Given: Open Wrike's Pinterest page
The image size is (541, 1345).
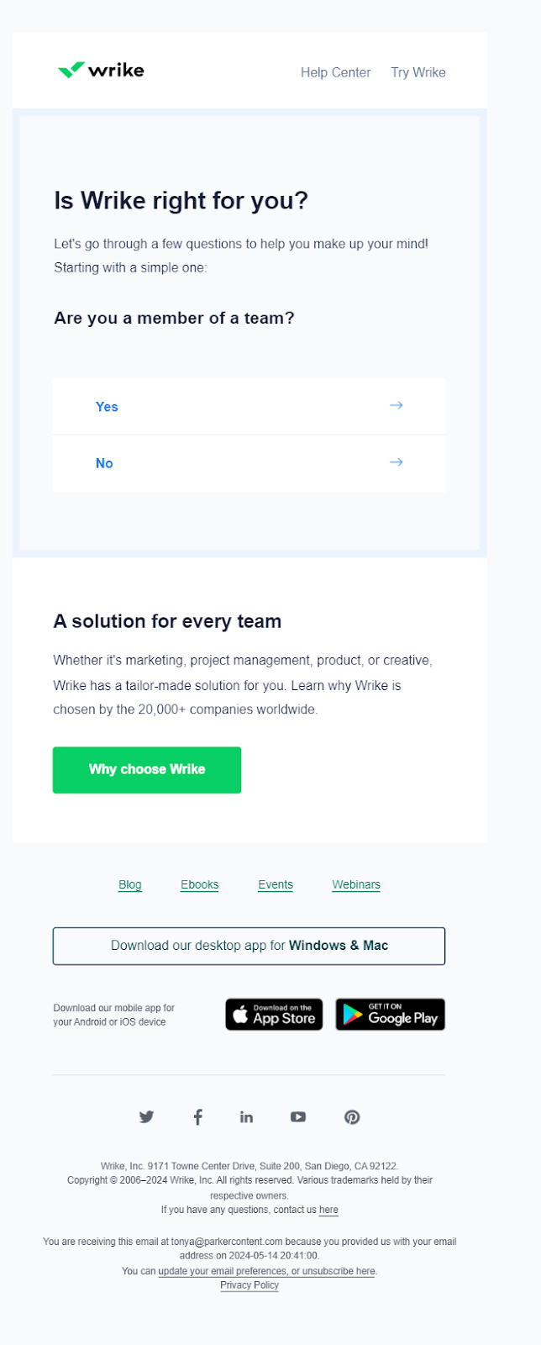Looking at the screenshot, I should point(352,1116).
